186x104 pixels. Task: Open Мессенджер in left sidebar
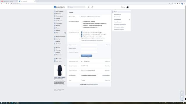coord(59,16)
